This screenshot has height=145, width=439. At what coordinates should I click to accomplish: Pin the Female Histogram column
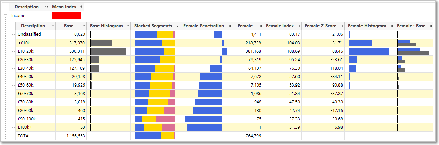tap(391, 26)
